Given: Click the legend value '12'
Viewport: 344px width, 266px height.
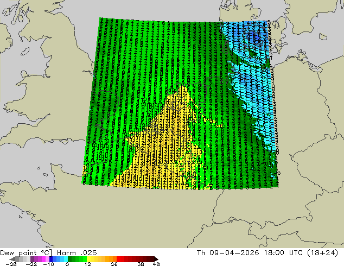Looking at the screenshot, I should 88,264.
